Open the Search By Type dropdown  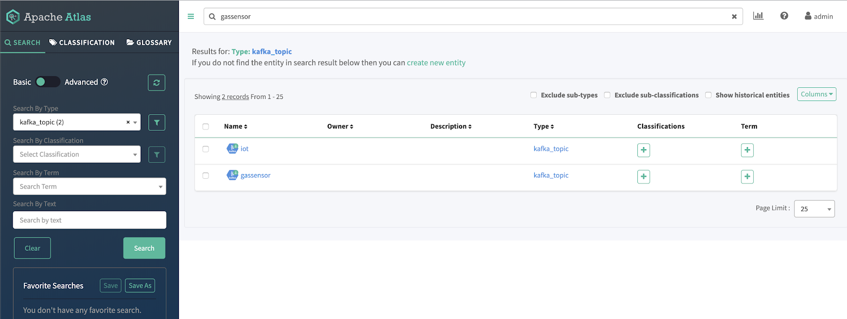pos(77,122)
